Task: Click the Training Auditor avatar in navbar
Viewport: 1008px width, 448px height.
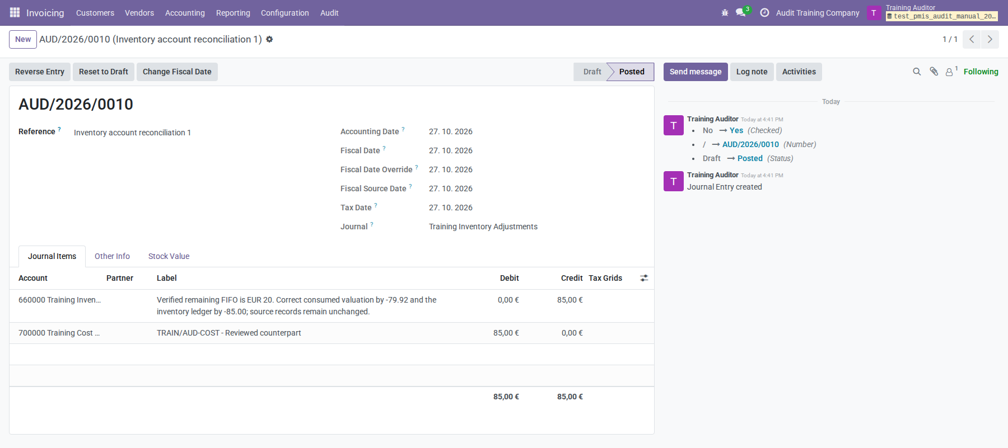Action: pyautogui.click(x=874, y=13)
